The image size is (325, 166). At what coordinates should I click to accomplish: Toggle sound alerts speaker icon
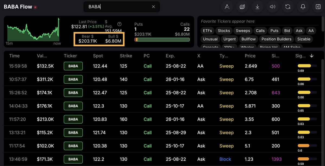272,7
